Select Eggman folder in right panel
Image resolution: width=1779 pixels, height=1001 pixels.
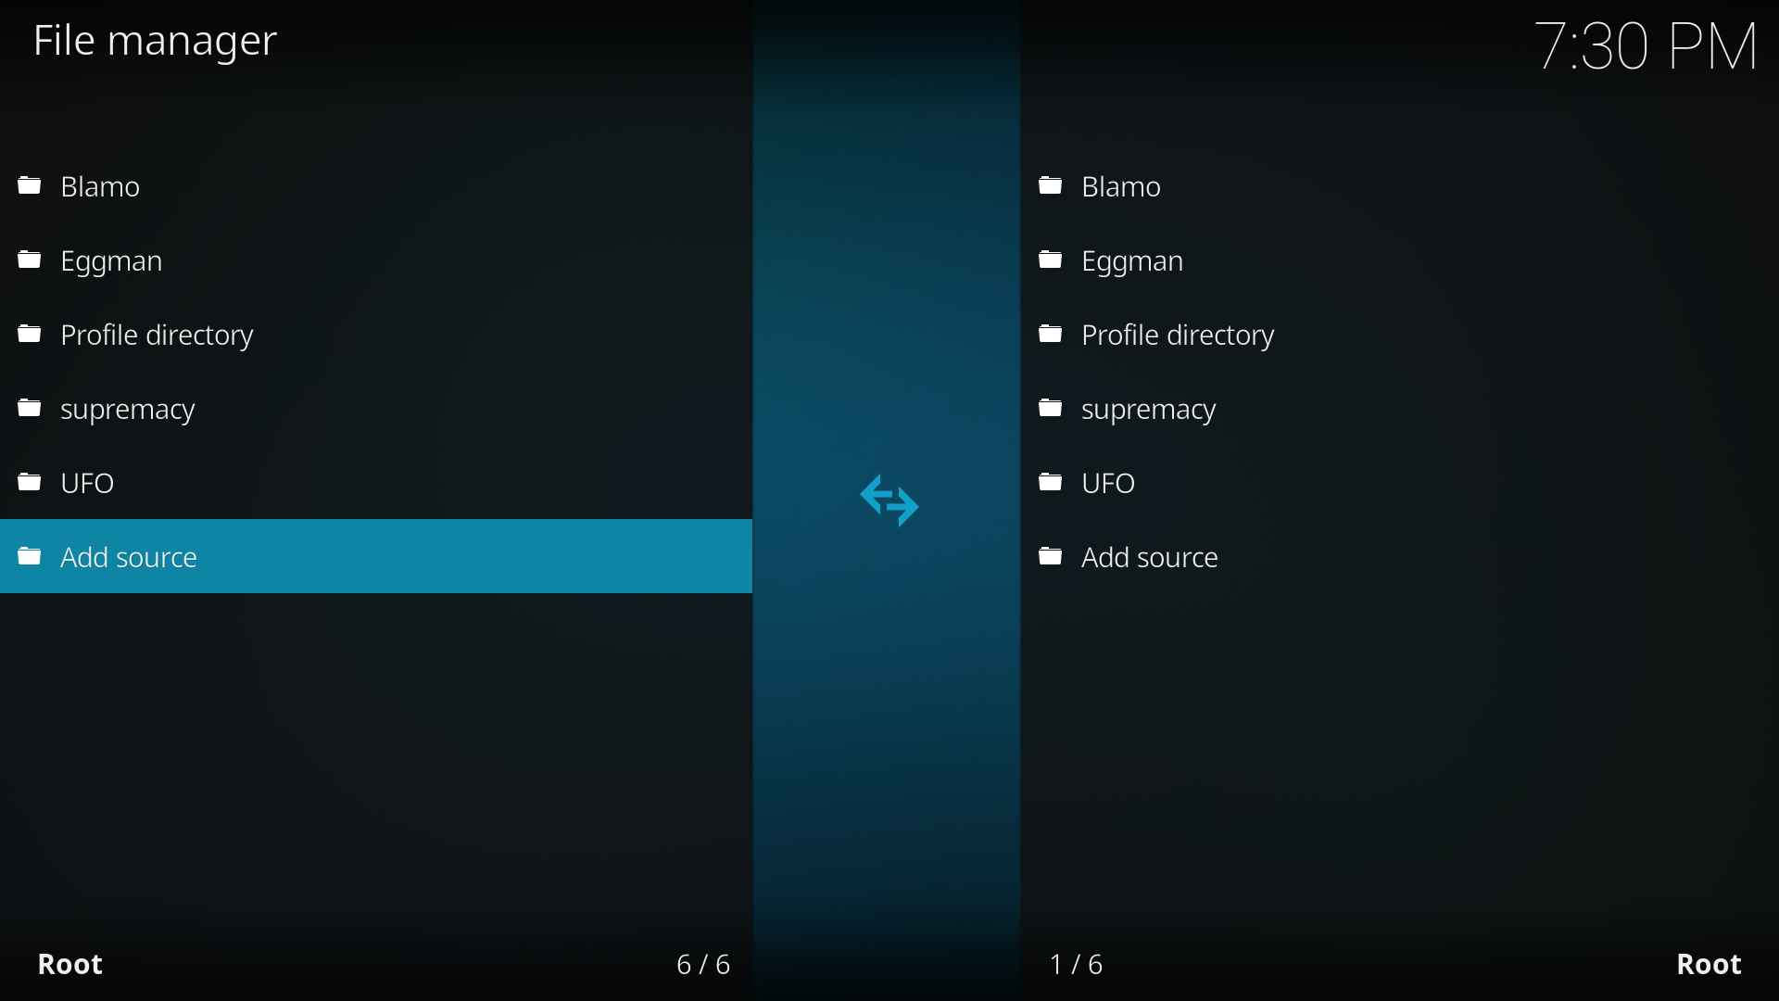(1131, 260)
